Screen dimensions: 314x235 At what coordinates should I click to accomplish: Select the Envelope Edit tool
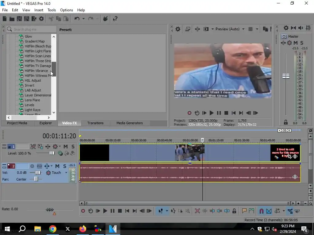tap(173, 211)
